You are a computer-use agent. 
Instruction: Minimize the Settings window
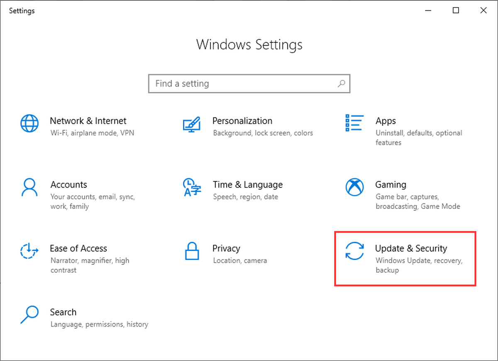click(428, 11)
